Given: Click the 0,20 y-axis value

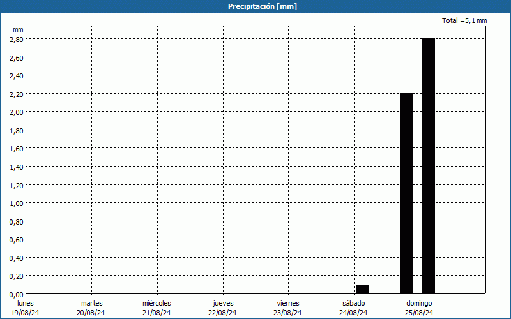Looking at the screenshot, I should pyautogui.click(x=17, y=276).
